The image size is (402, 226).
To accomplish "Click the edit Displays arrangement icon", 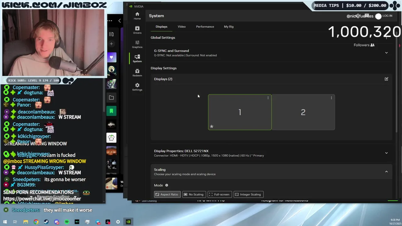I will pos(386,79).
